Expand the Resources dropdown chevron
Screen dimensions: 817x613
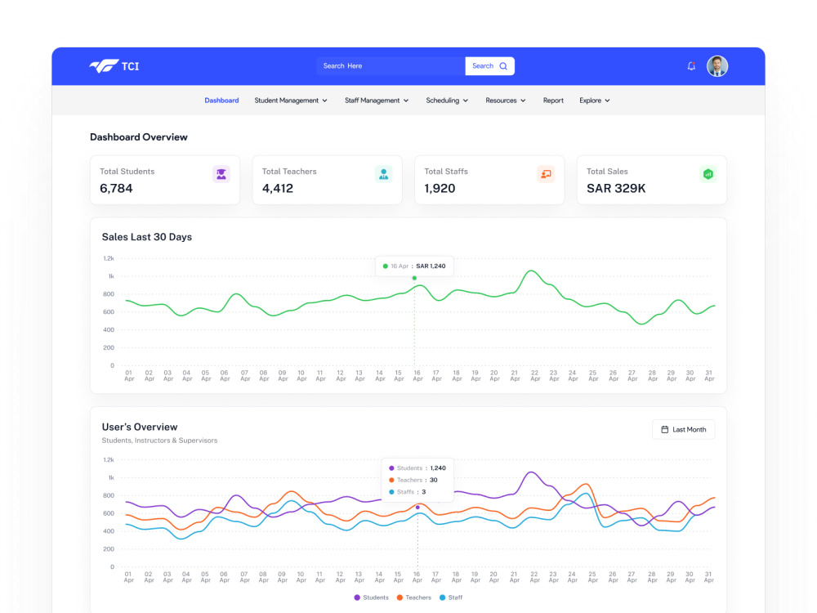pos(523,101)
